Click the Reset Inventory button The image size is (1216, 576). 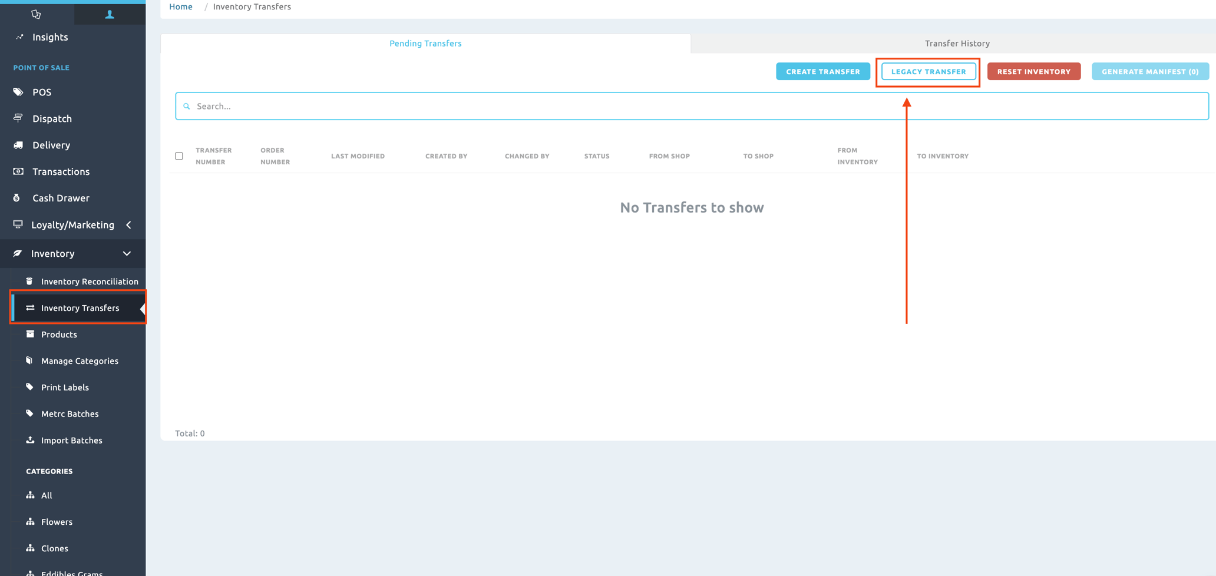(1034, 71)
